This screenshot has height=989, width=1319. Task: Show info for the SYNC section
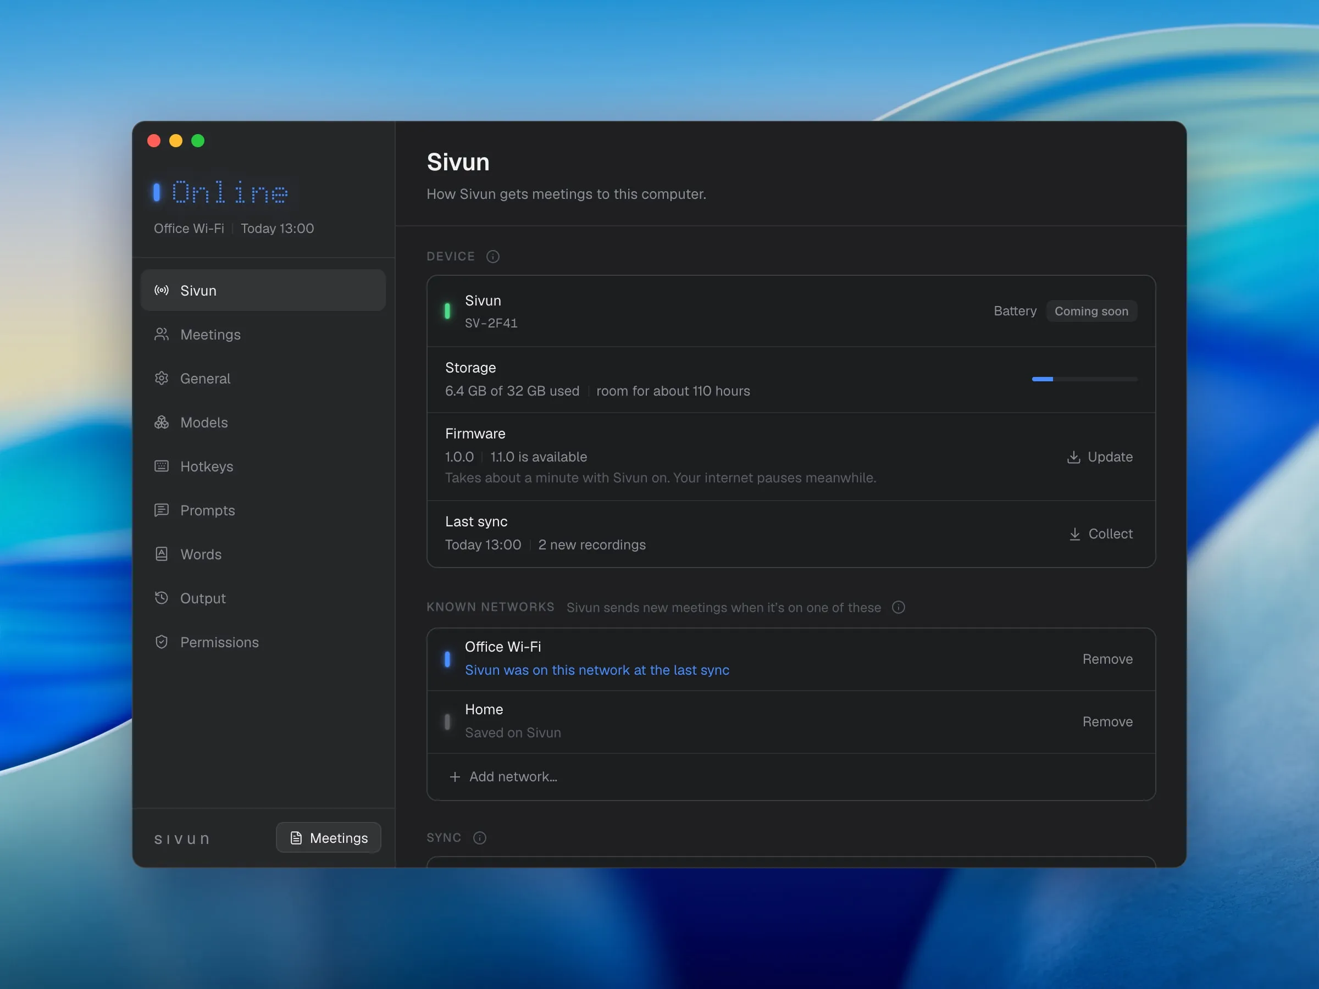pyautogui.click(x=479, y=837)
